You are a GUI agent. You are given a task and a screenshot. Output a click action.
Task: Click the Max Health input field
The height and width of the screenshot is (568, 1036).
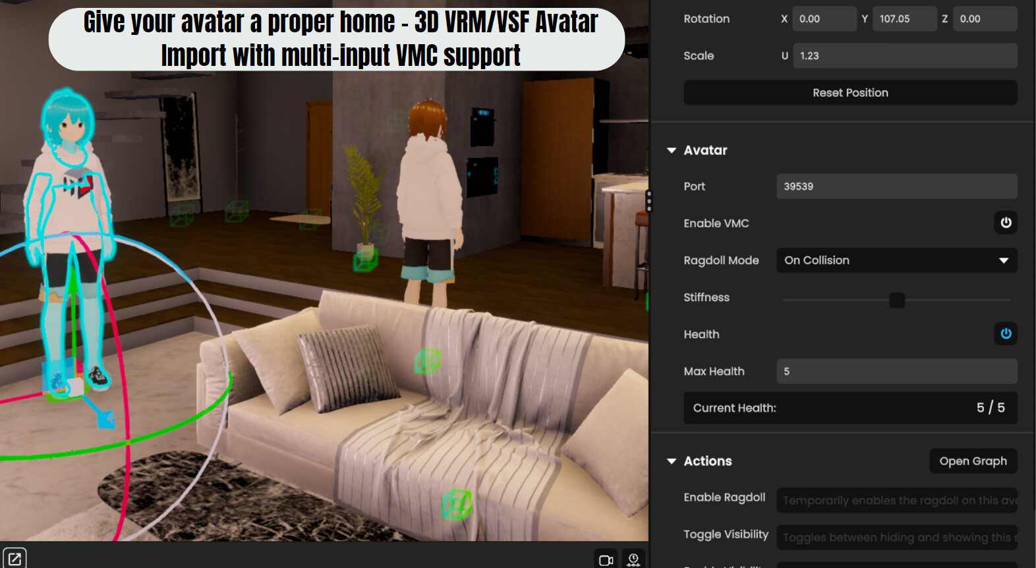(896, 372)
